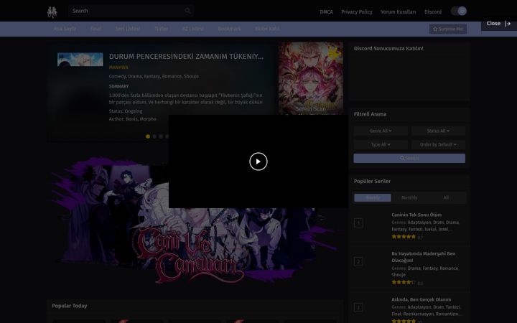Open the Seri Listesi menu item
The image size is (517, 323).
click(x=128, y=29)
